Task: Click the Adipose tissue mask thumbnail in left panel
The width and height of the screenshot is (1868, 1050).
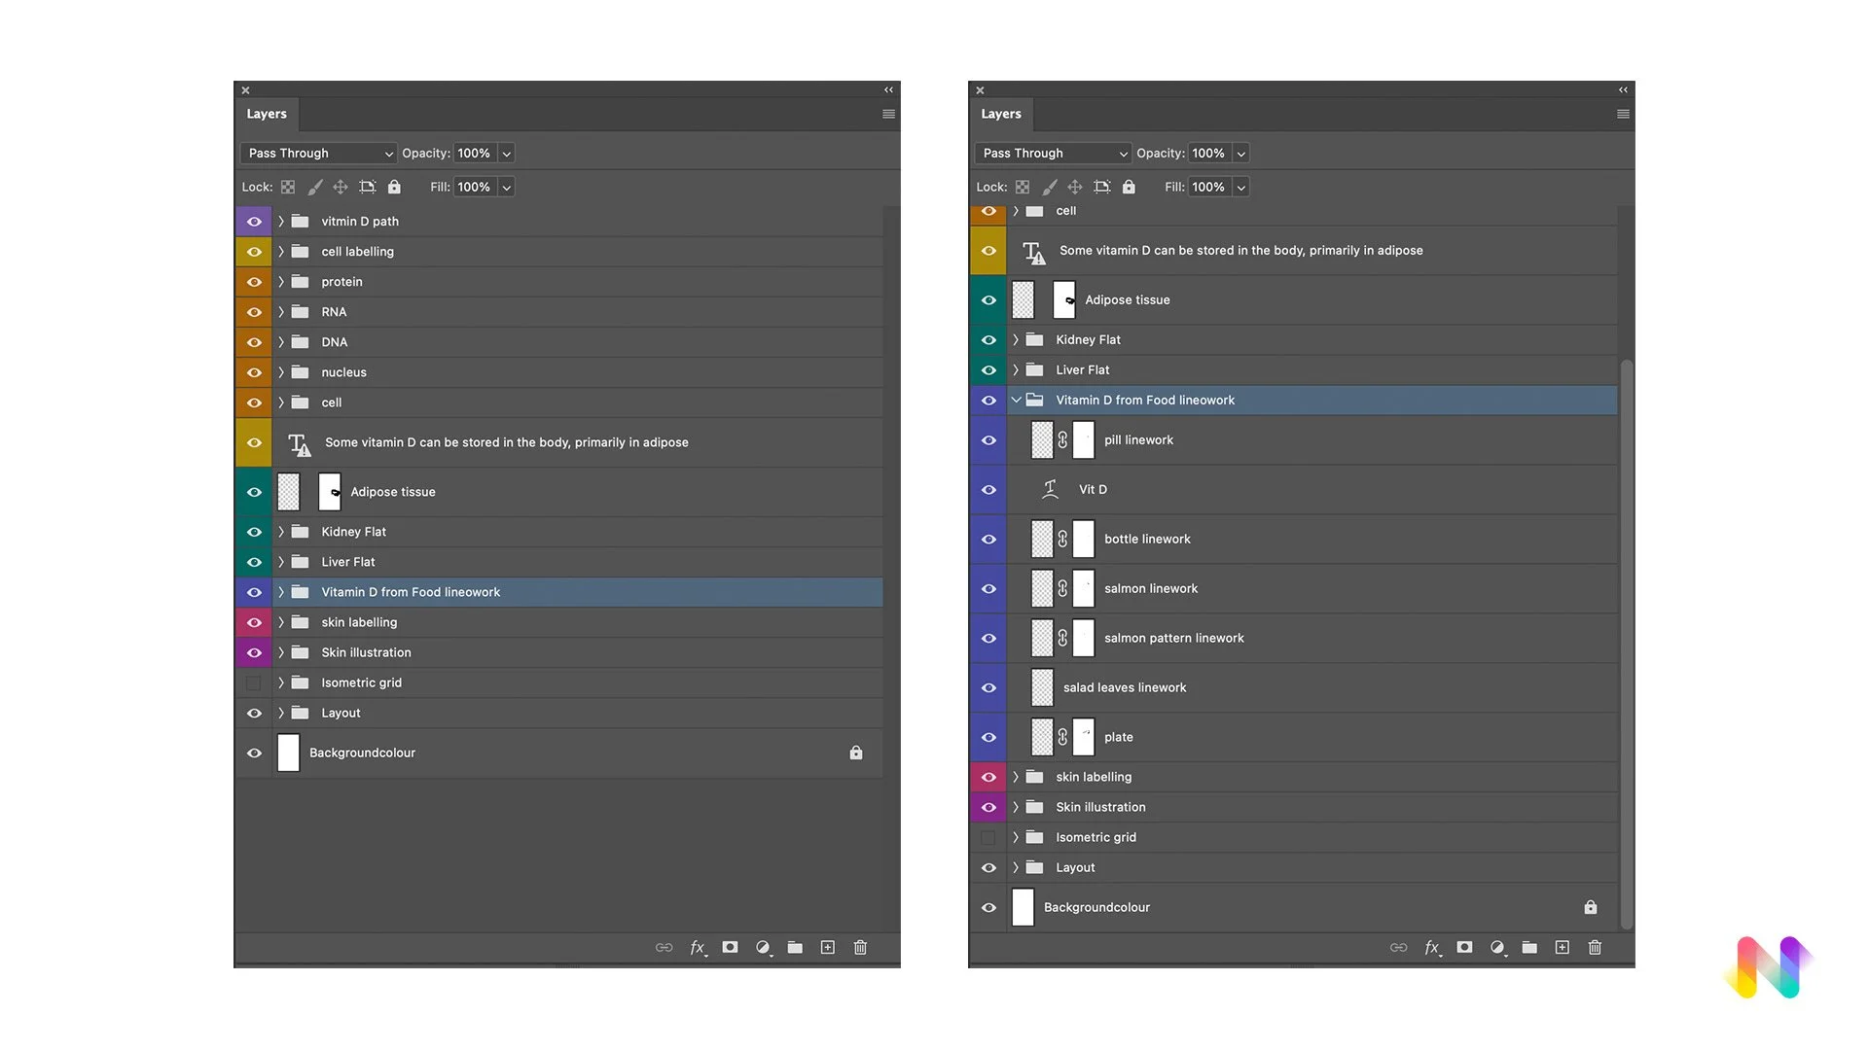Action: pyautogui.click(x=330, y=492)
